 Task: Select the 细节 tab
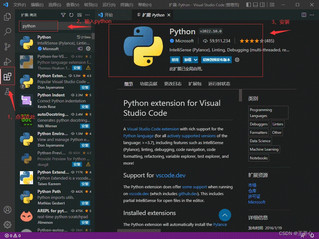click(x=129, y=84)
